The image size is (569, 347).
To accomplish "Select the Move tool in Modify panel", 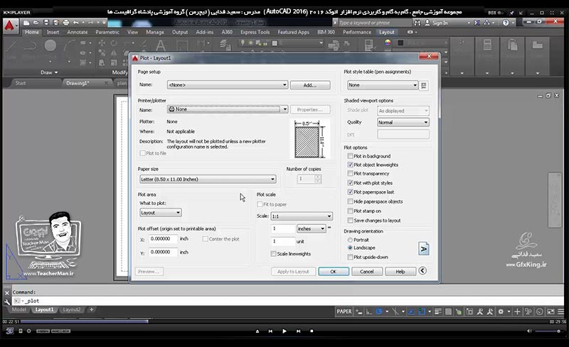I will (102, 43).
